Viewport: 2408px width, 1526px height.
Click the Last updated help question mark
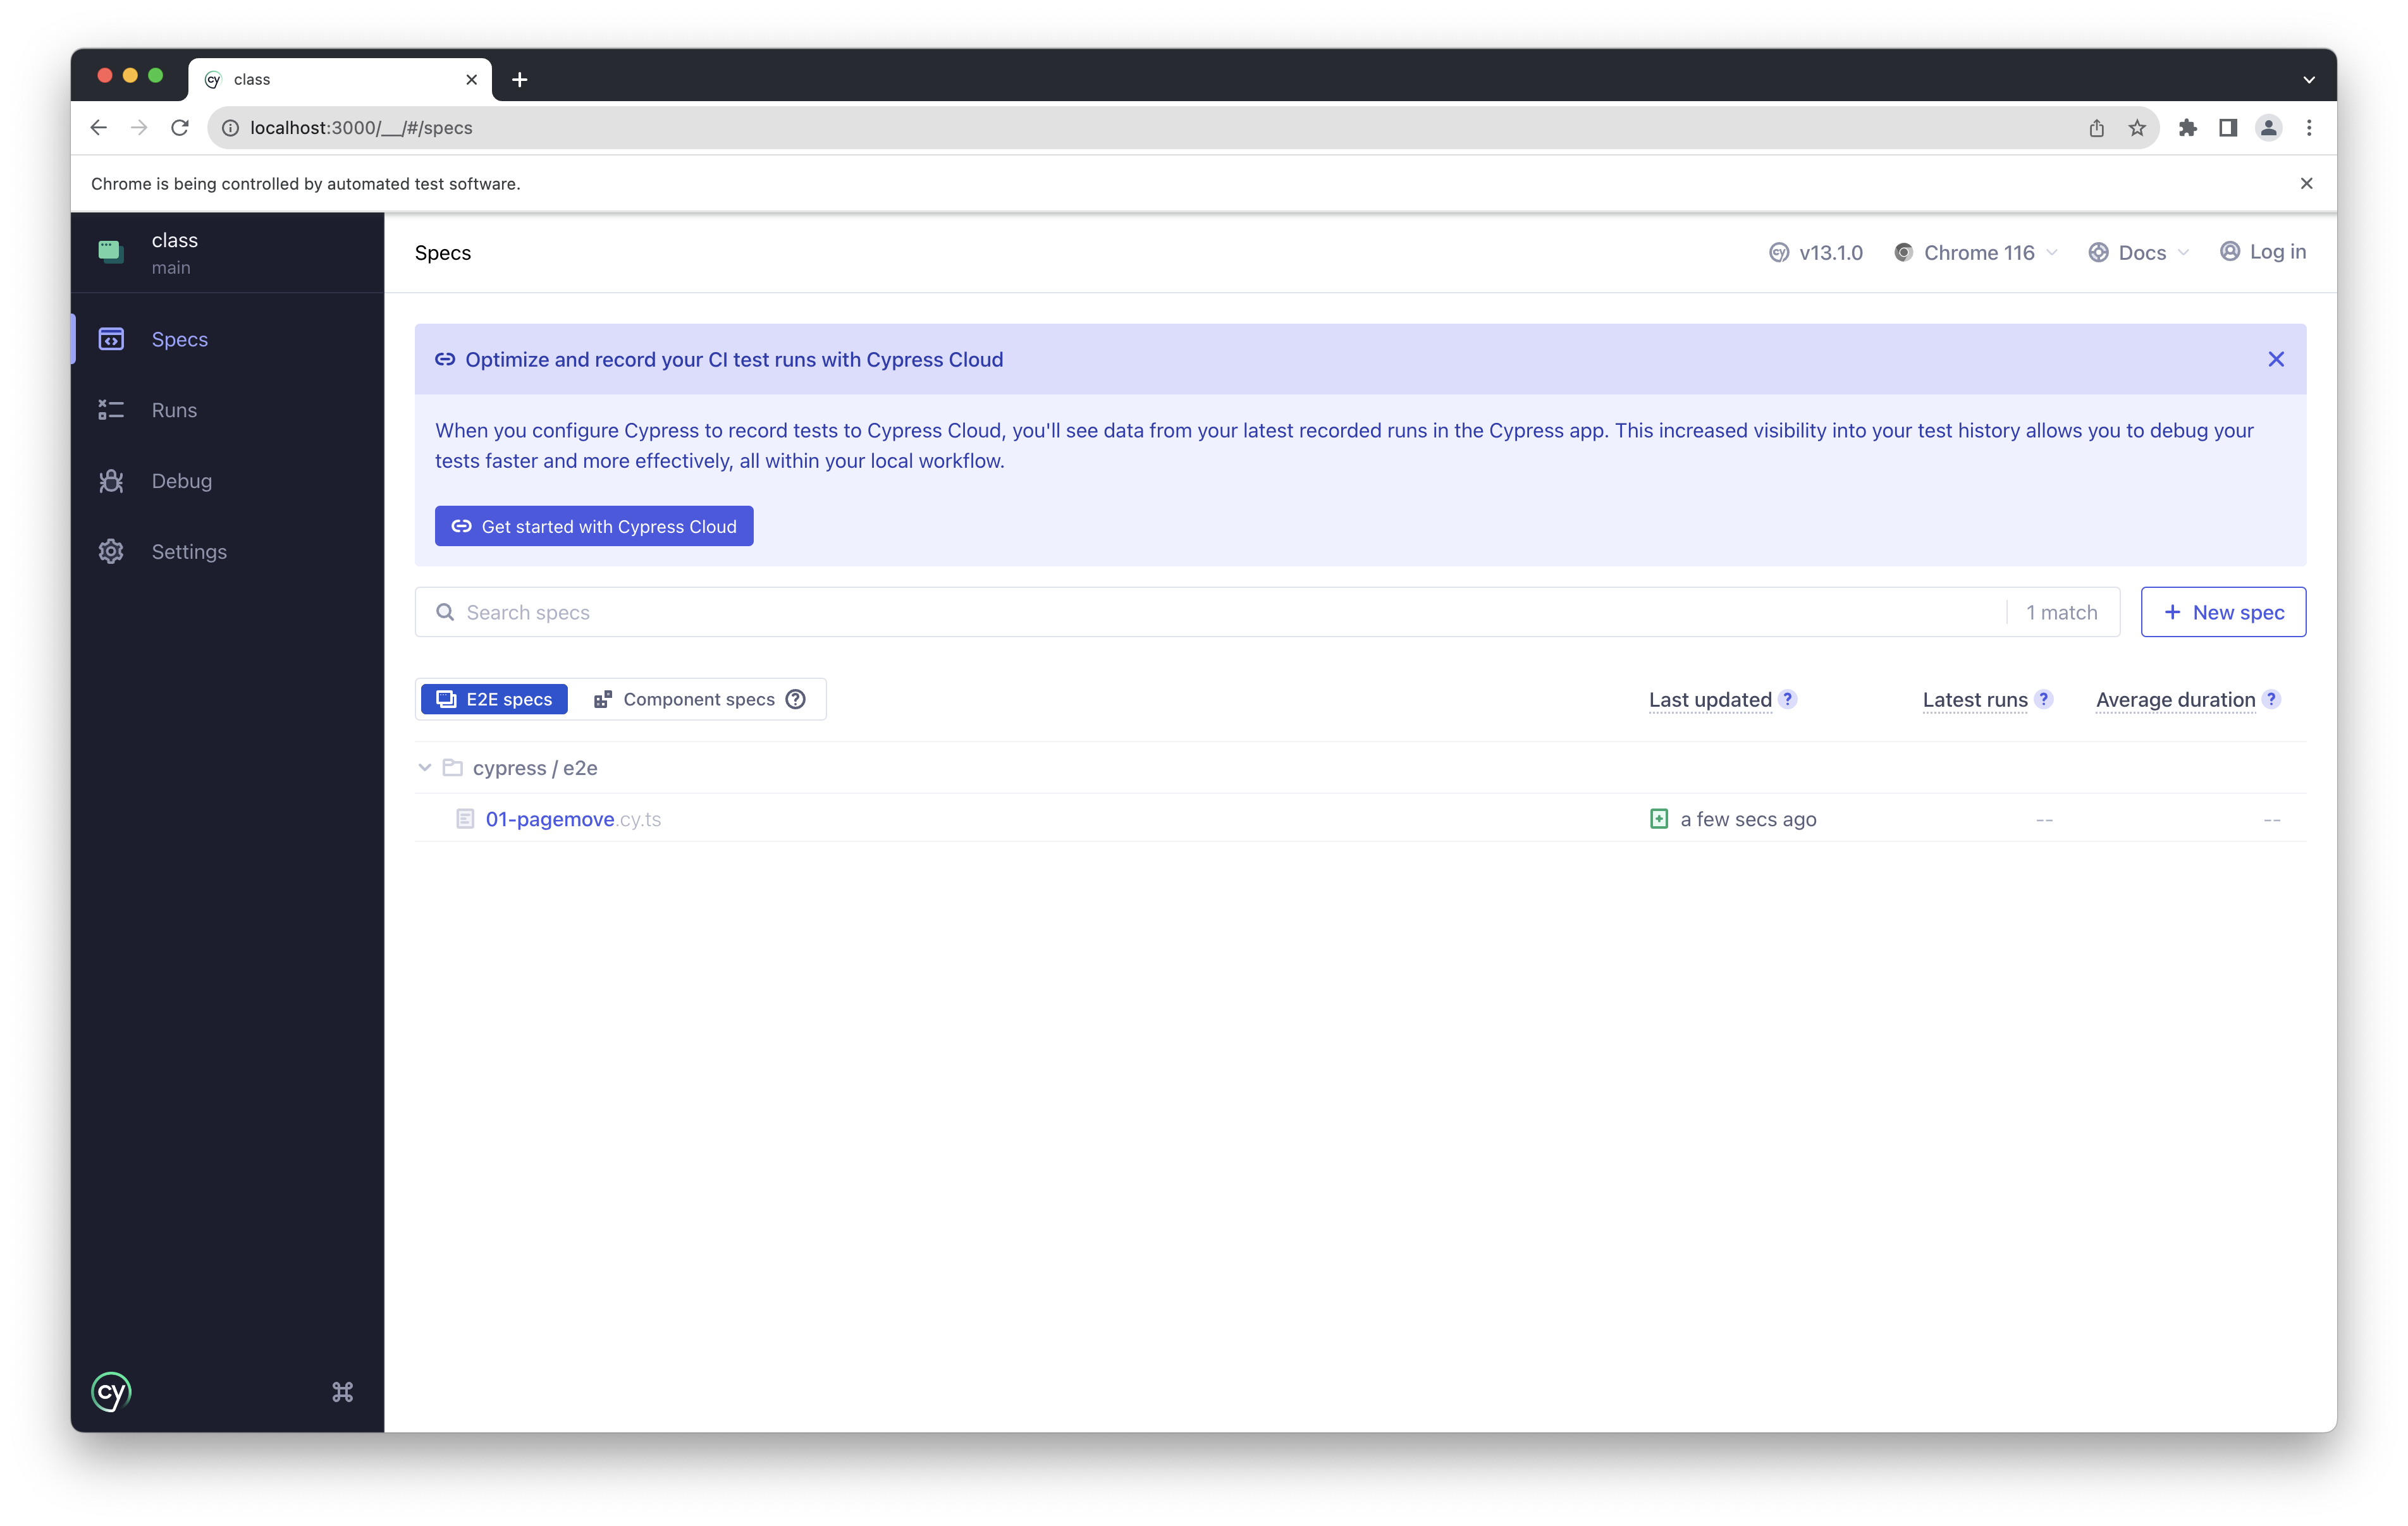pyautogui.click(x=1788, y=699)
